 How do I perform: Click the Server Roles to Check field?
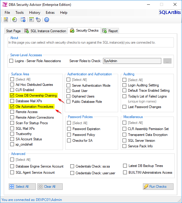point(132,61)
